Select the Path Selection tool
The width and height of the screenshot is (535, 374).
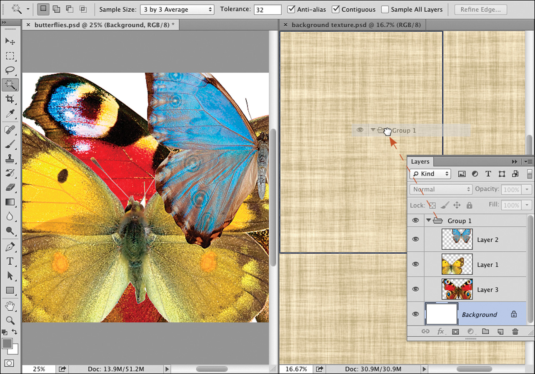click(x=10, y=276)
